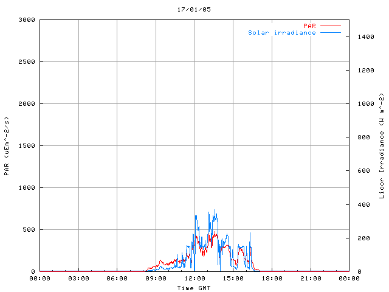The image size is (389, 292).
Task: Click the chart title 17/01/05
Action: tap(194, 10)
